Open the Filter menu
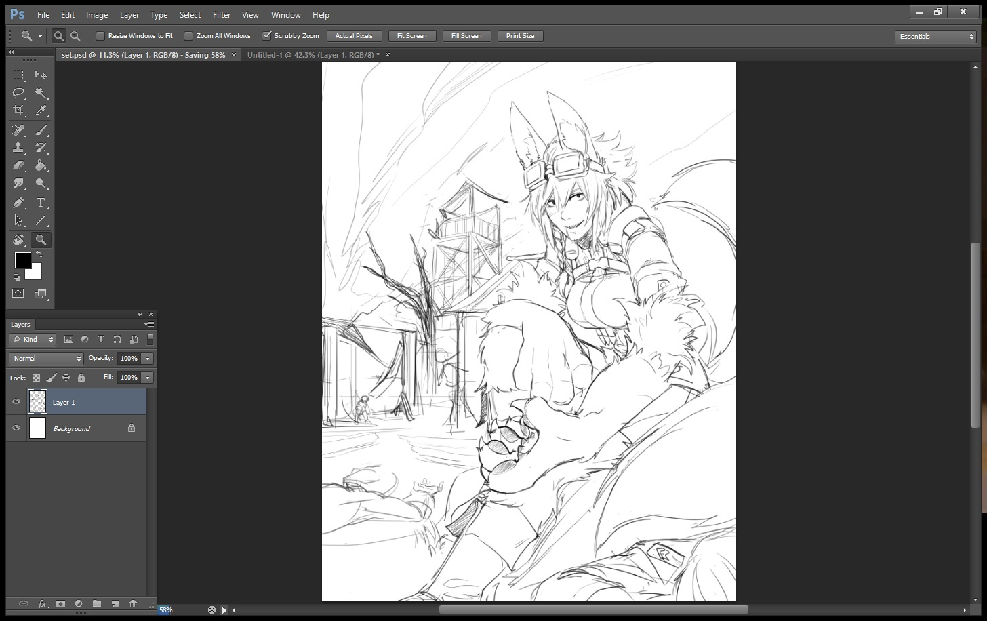This screenshot has width=987, height=621. (x=222, y=15)
